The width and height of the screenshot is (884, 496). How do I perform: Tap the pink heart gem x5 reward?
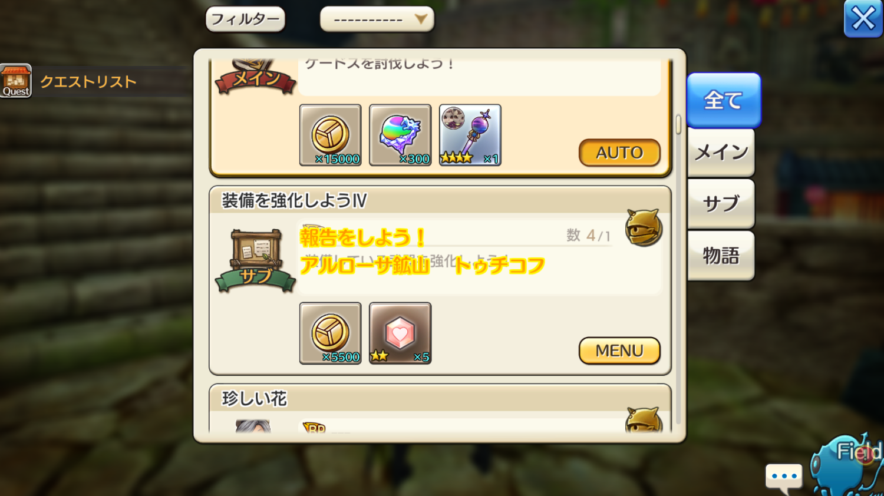click(x=400, y=333)
